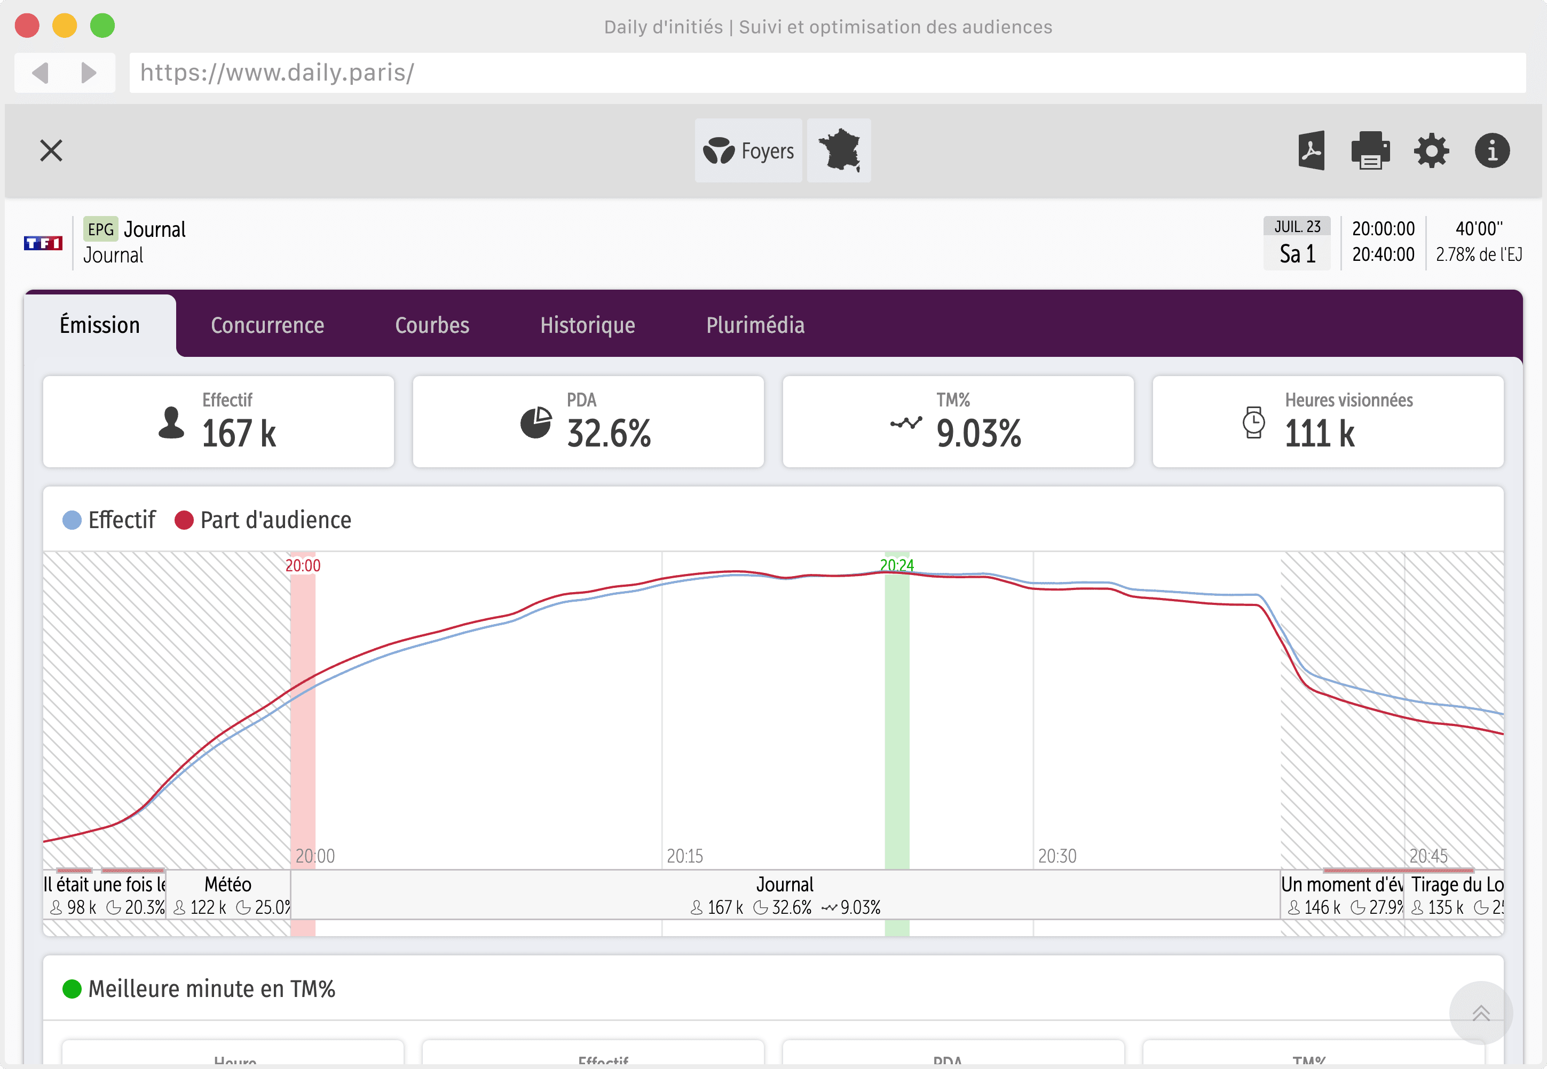
Task: Export the report as PDF
Action: pyautogui.click(x=1311, y=151)
